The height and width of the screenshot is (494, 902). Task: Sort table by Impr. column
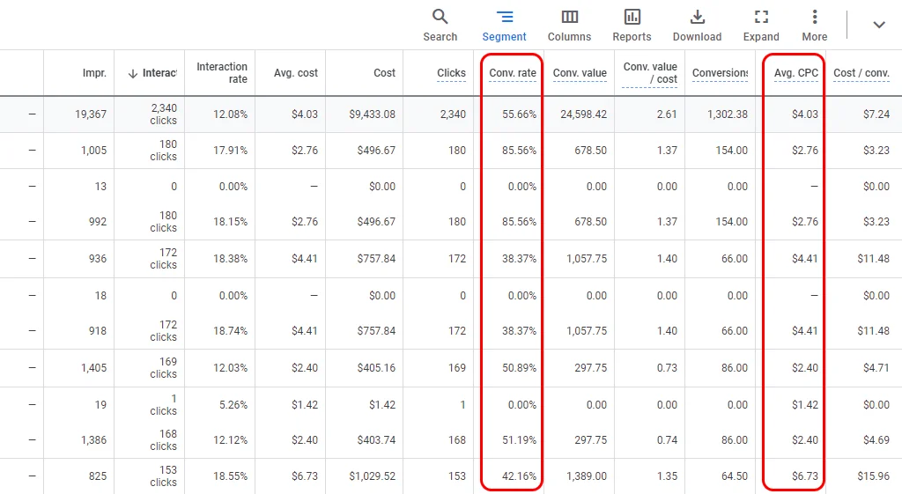94,73
